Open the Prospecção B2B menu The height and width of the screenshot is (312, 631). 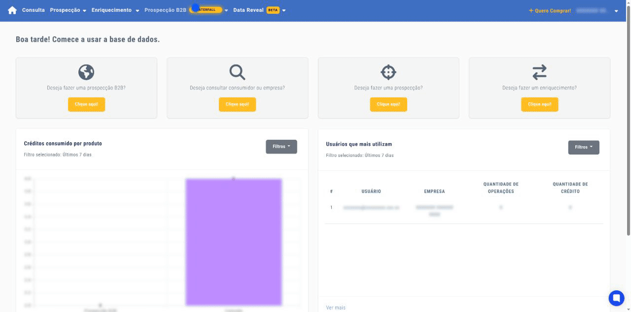point(165,10)
